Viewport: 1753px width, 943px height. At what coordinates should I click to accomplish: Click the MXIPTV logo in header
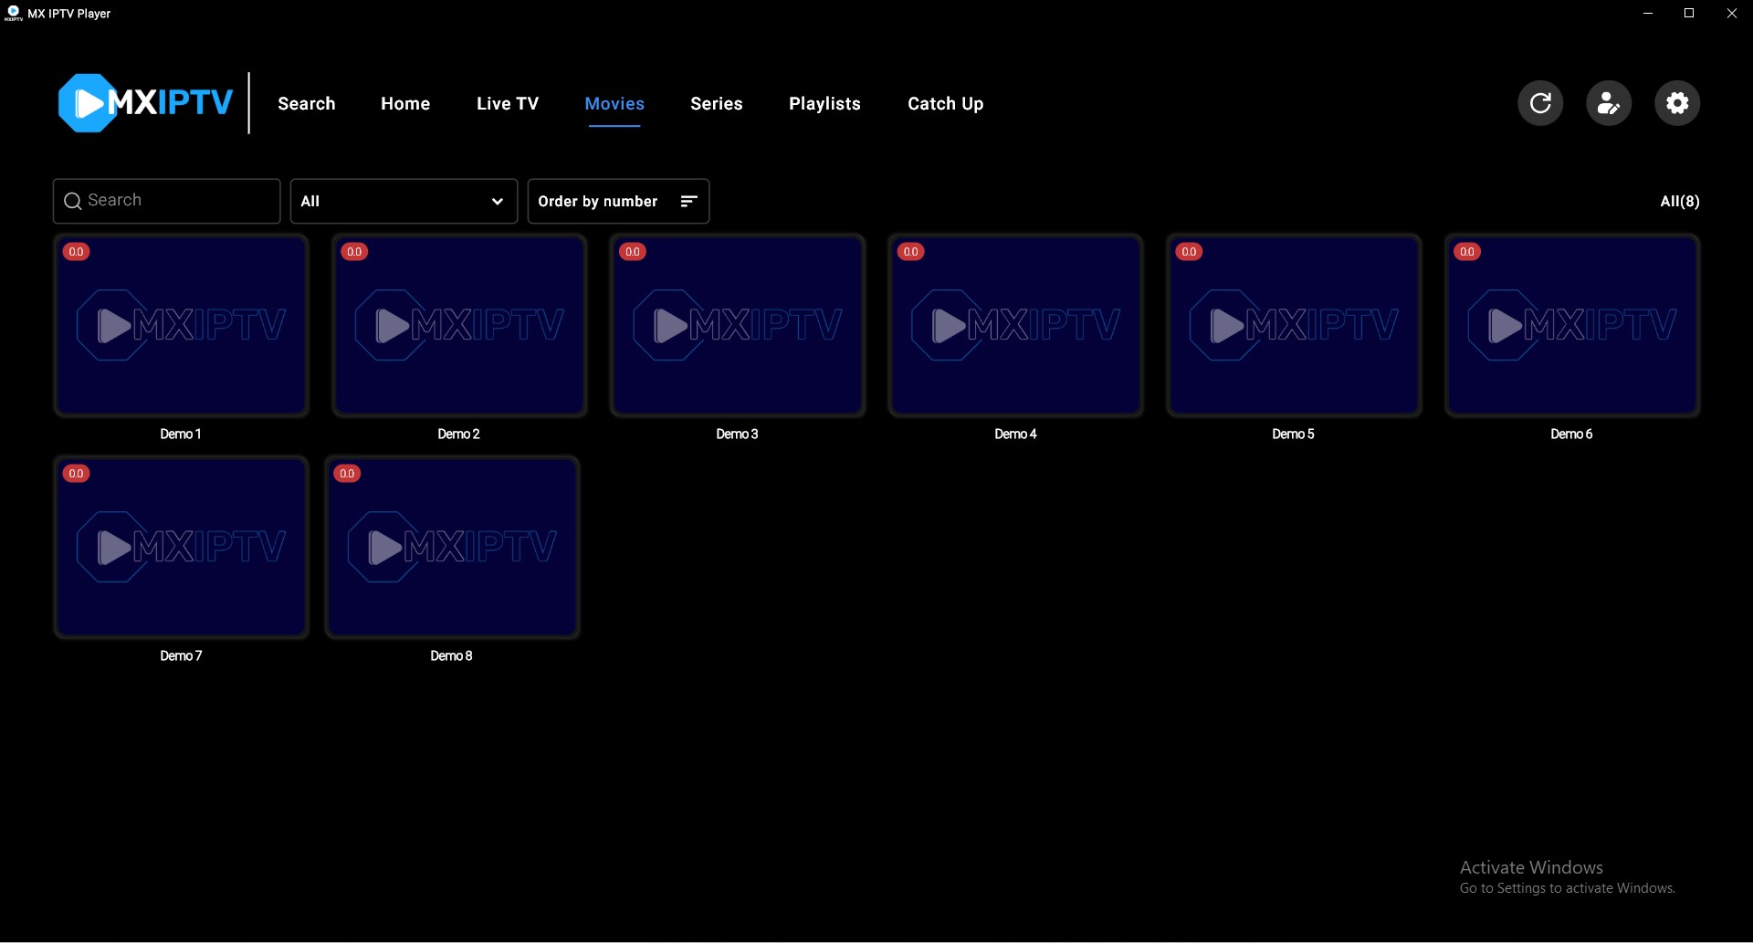click(145, 103)
